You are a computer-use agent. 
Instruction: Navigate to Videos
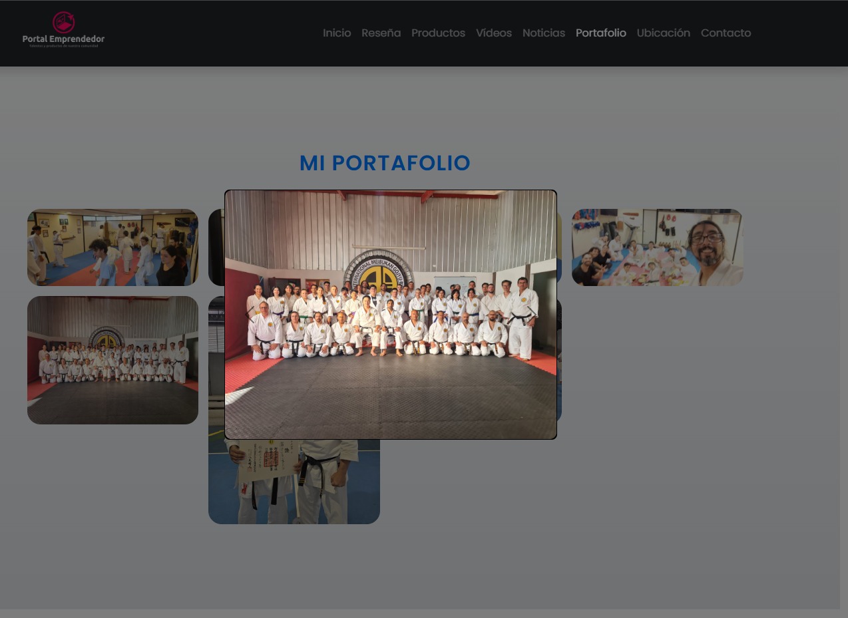pyautogui.click(x=494, y=33)
